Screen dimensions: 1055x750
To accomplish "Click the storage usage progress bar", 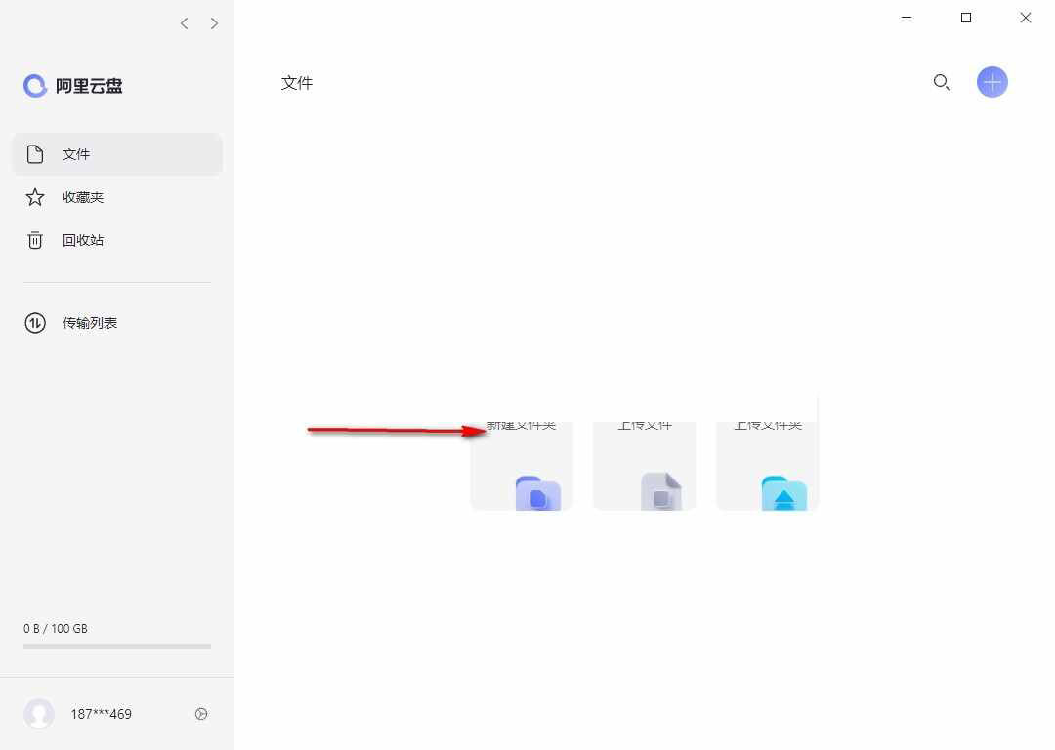I will 117,646.
